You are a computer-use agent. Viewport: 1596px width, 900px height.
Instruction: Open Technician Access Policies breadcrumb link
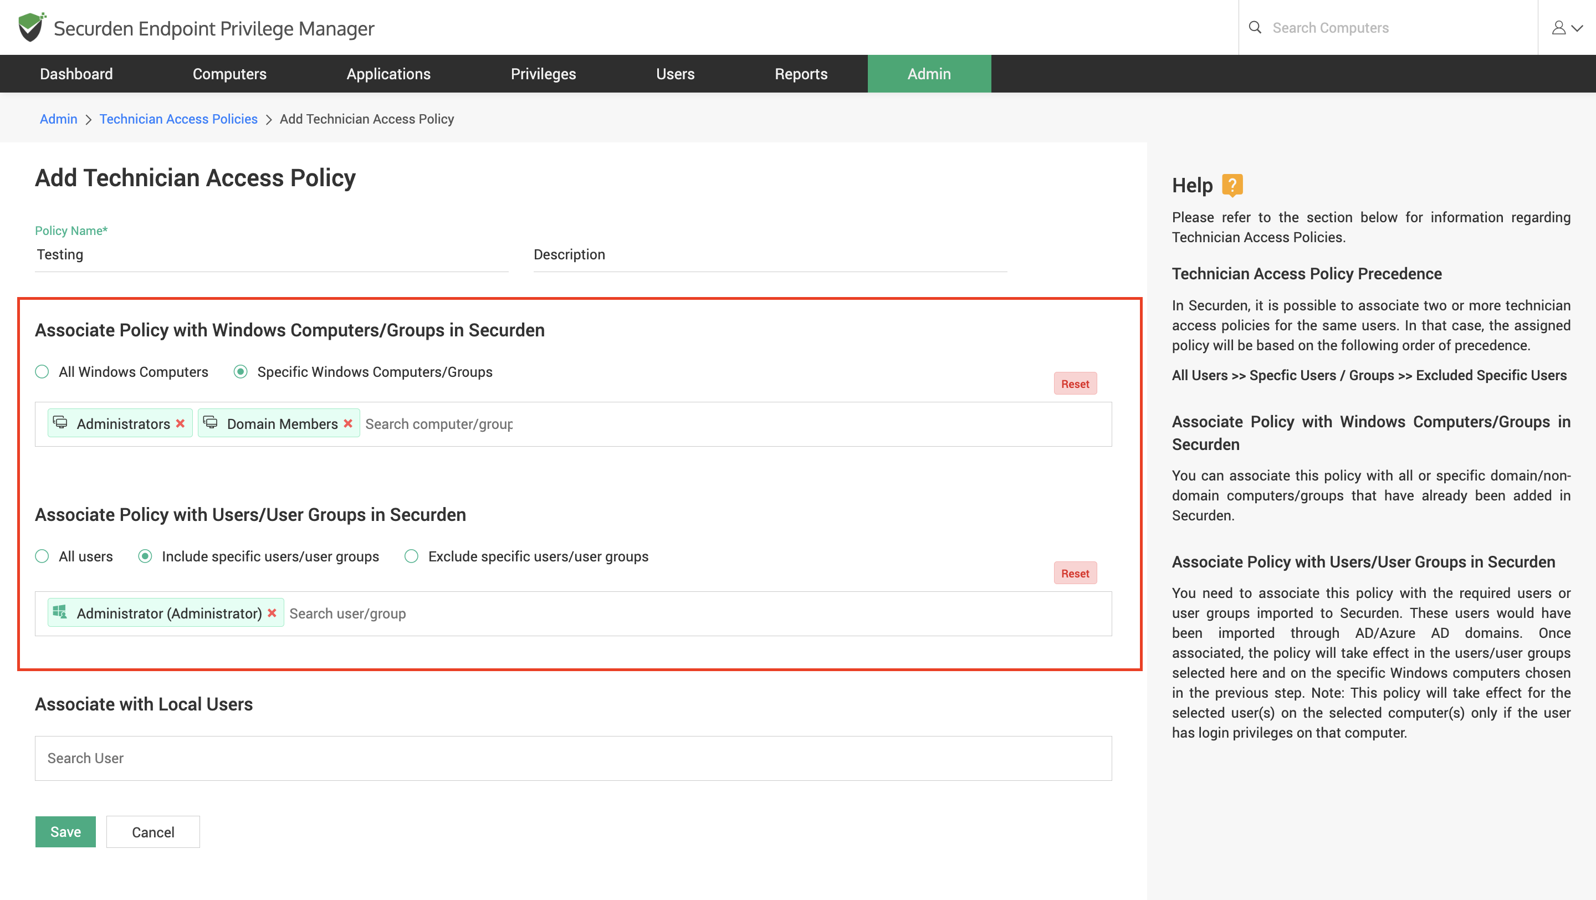(x=178, y=119)
